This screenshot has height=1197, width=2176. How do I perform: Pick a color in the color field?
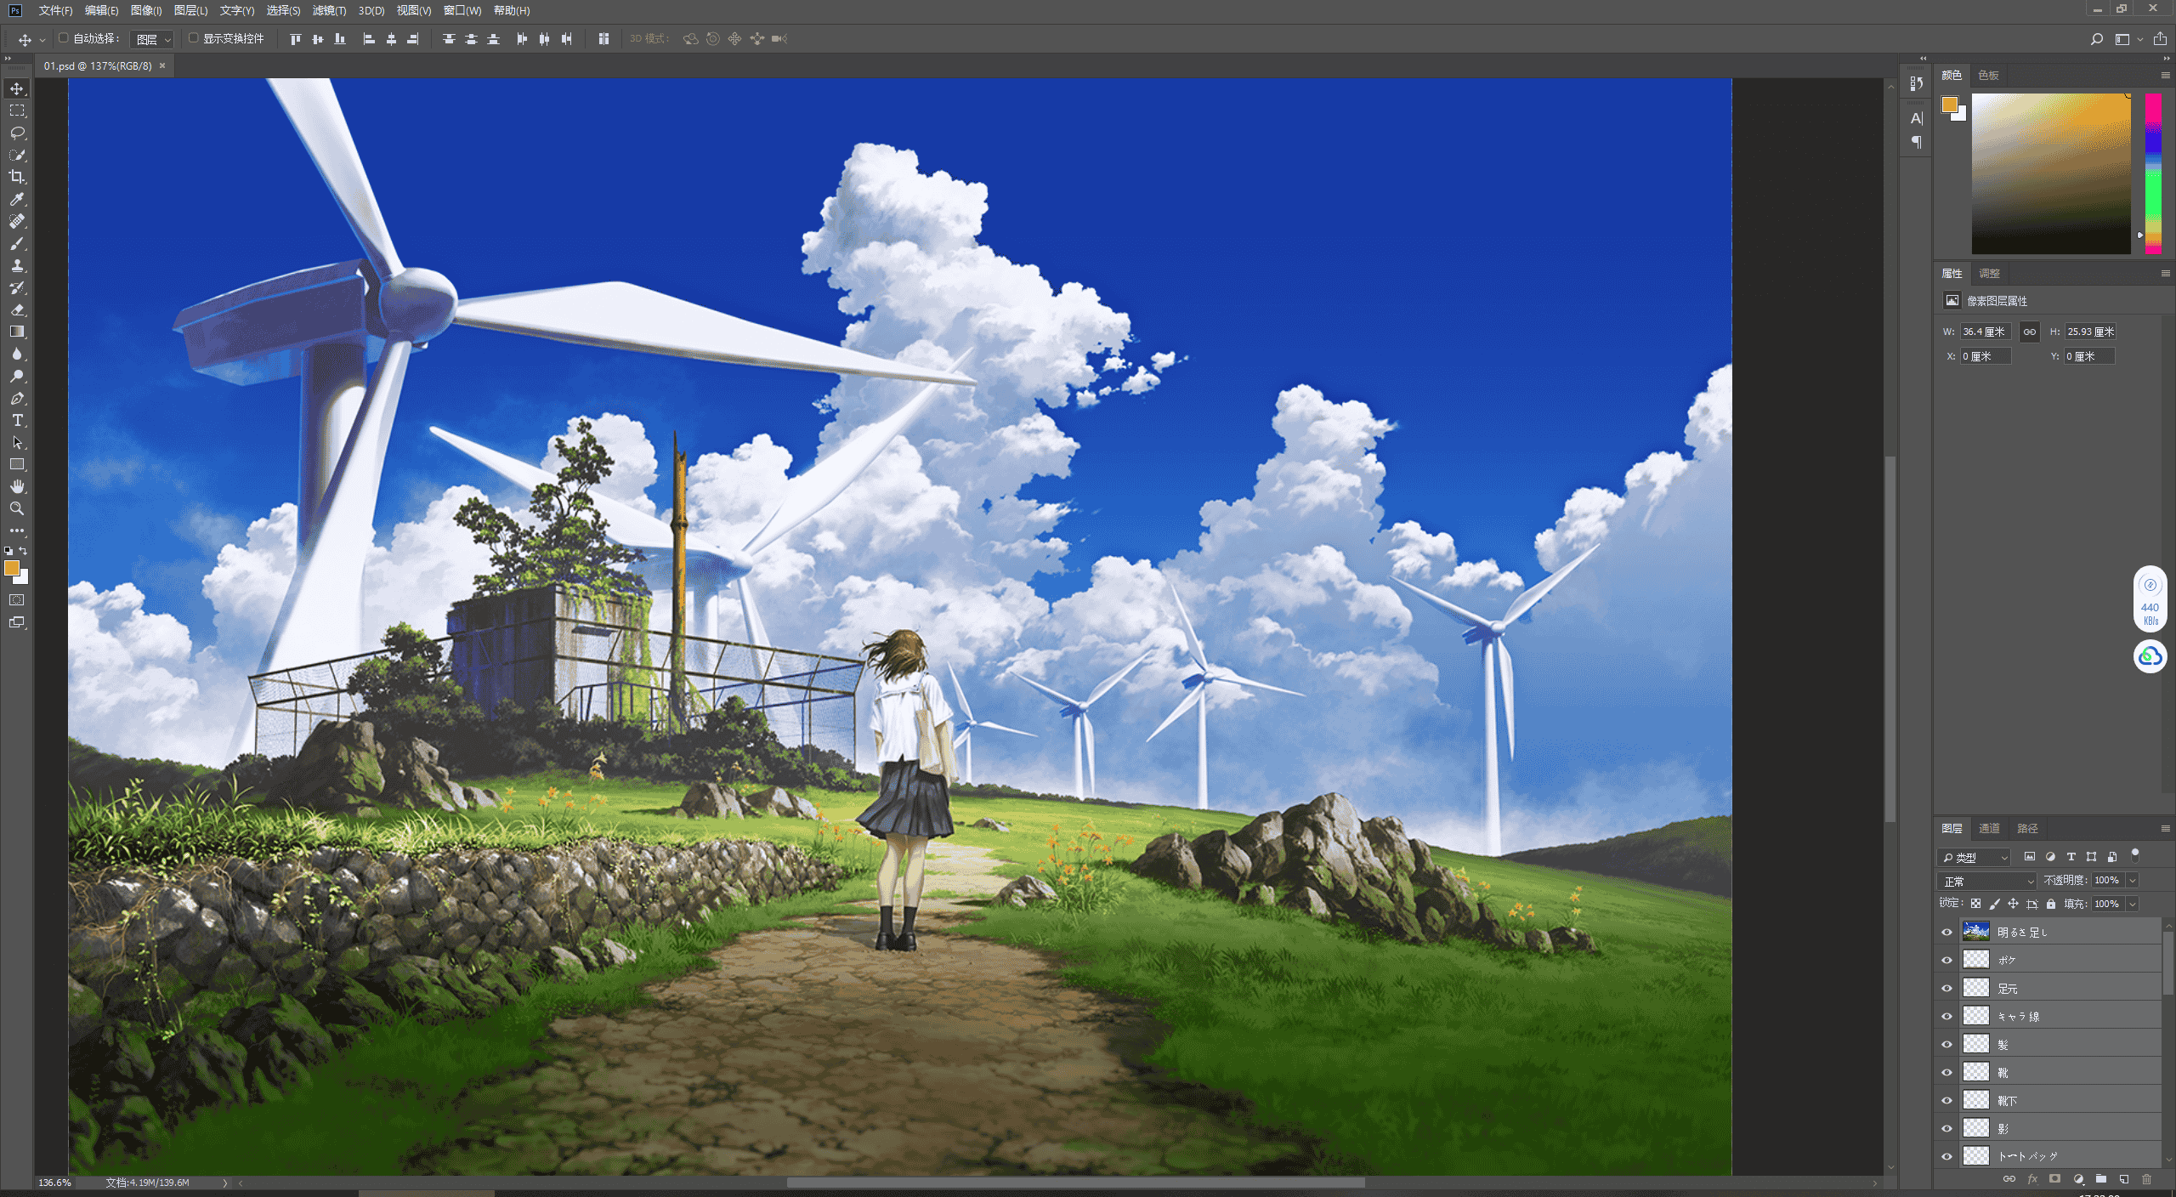pyautogui.click(x=2051, y=173)
